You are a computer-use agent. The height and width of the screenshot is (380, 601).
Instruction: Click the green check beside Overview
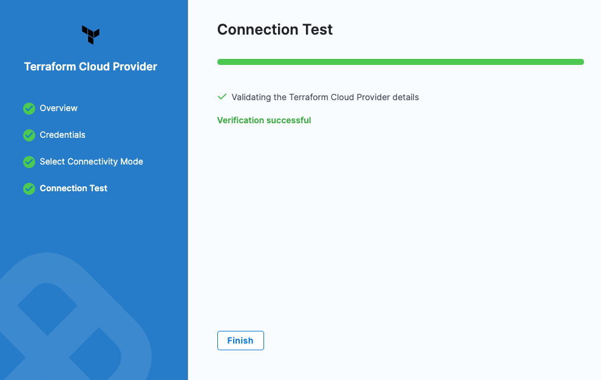pos(29,109)
